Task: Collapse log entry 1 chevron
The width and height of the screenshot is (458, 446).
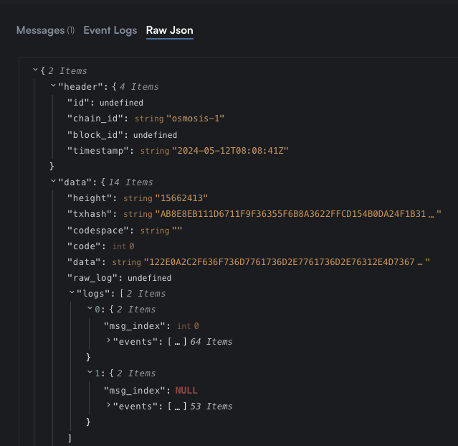Action: coord(90,372)
